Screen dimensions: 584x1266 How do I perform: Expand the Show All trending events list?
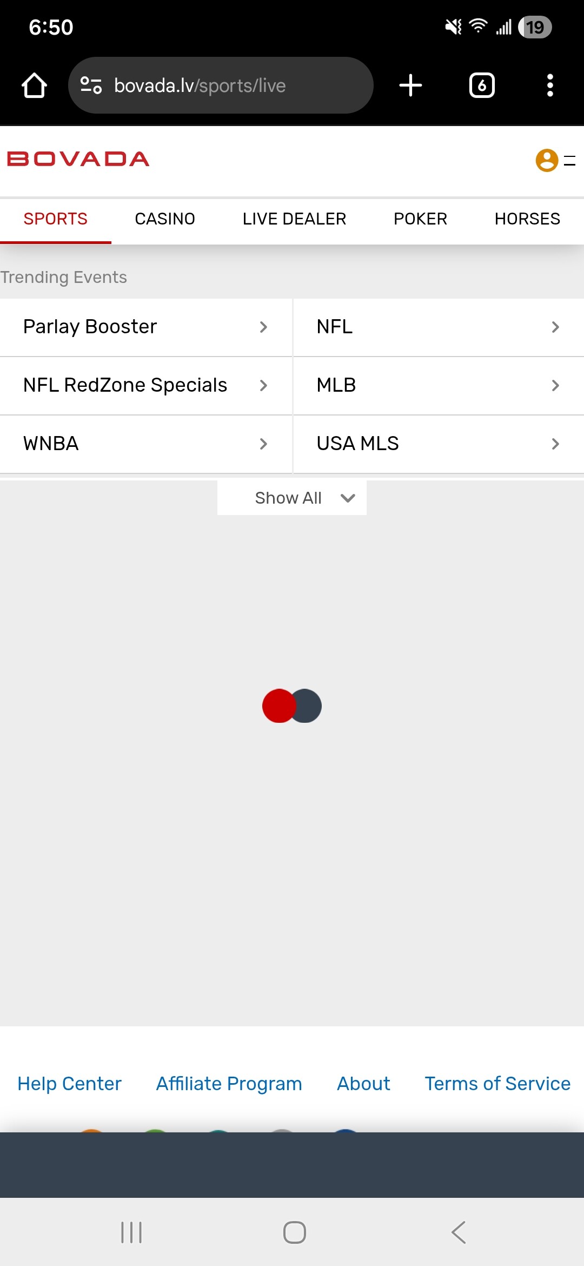click(x=292, y=498)
